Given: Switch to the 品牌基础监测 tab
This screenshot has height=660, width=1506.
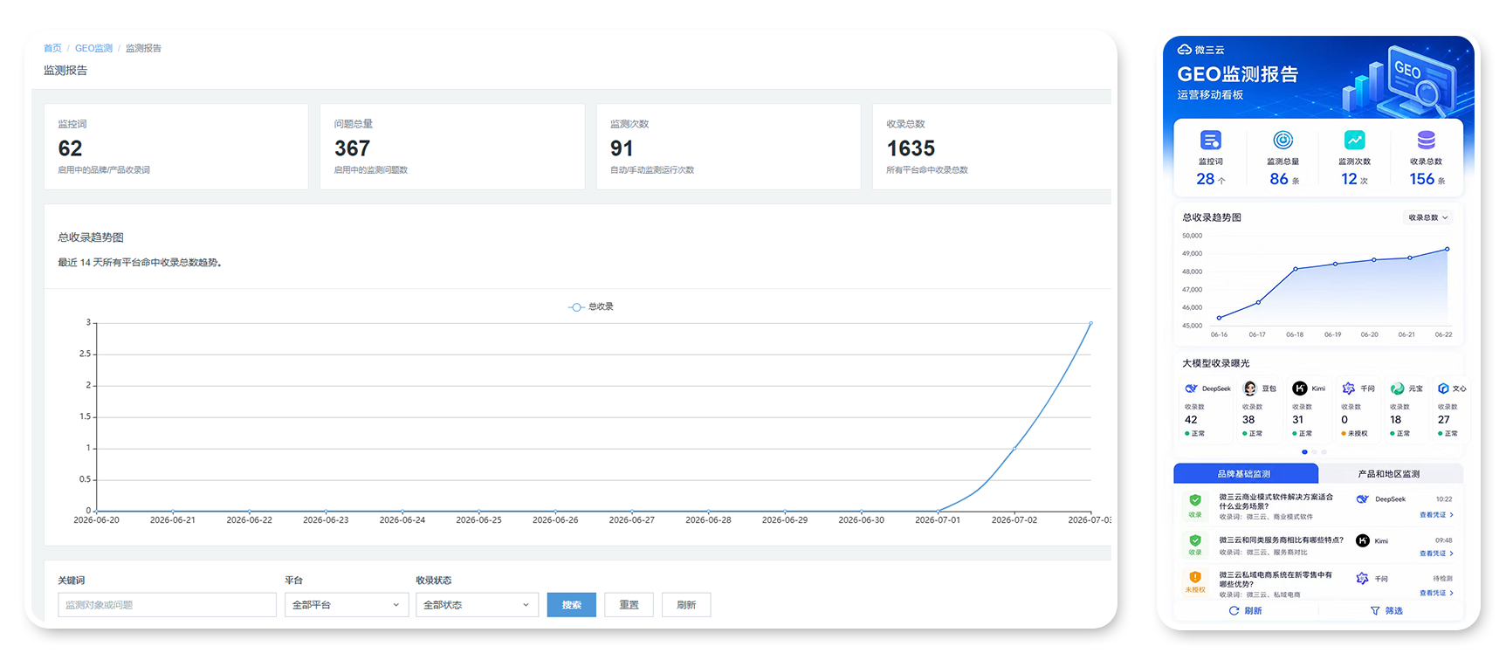Looking at the screenshot, I should [1245, 474].
